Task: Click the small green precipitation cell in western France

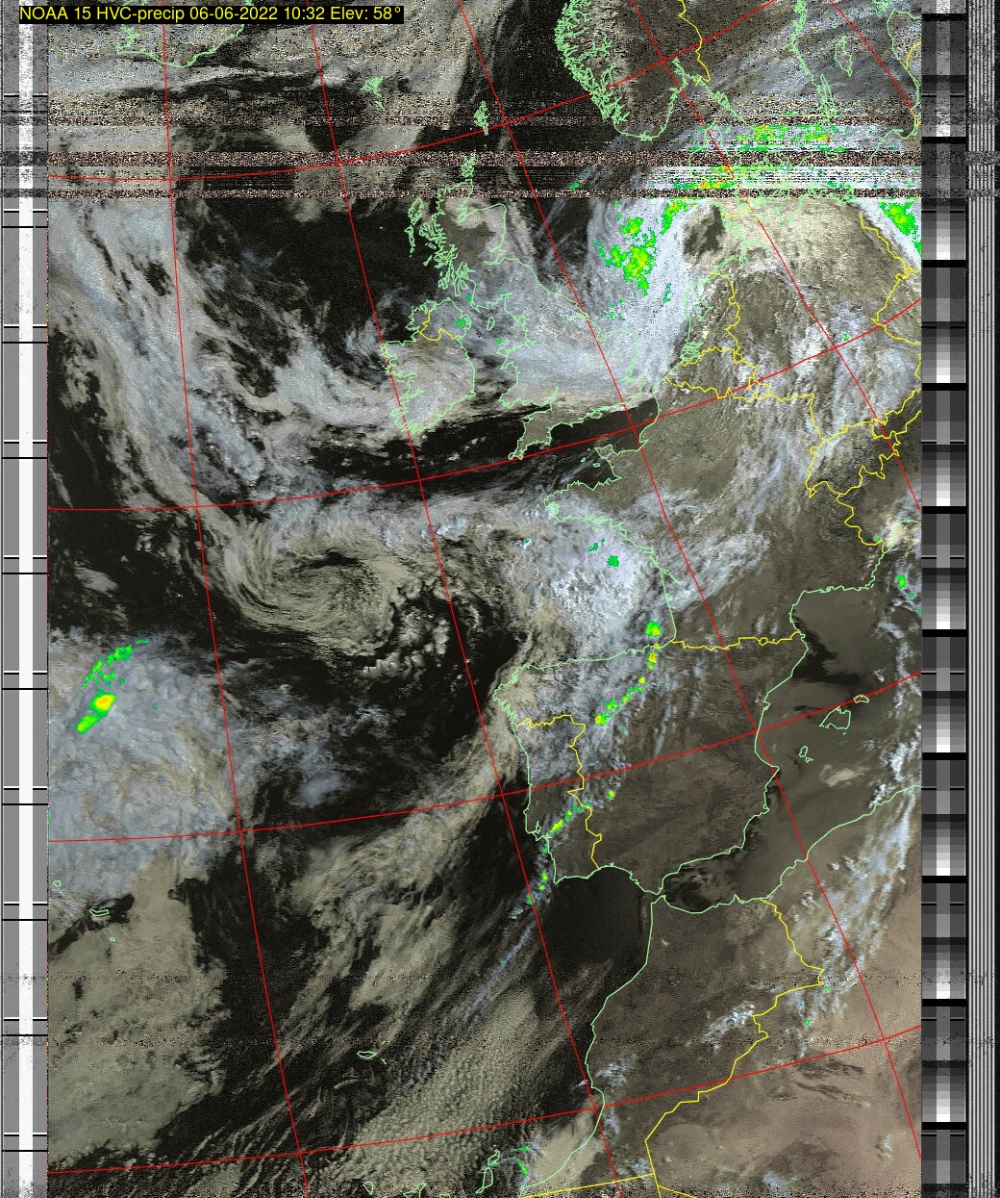Action: (612, 560)
